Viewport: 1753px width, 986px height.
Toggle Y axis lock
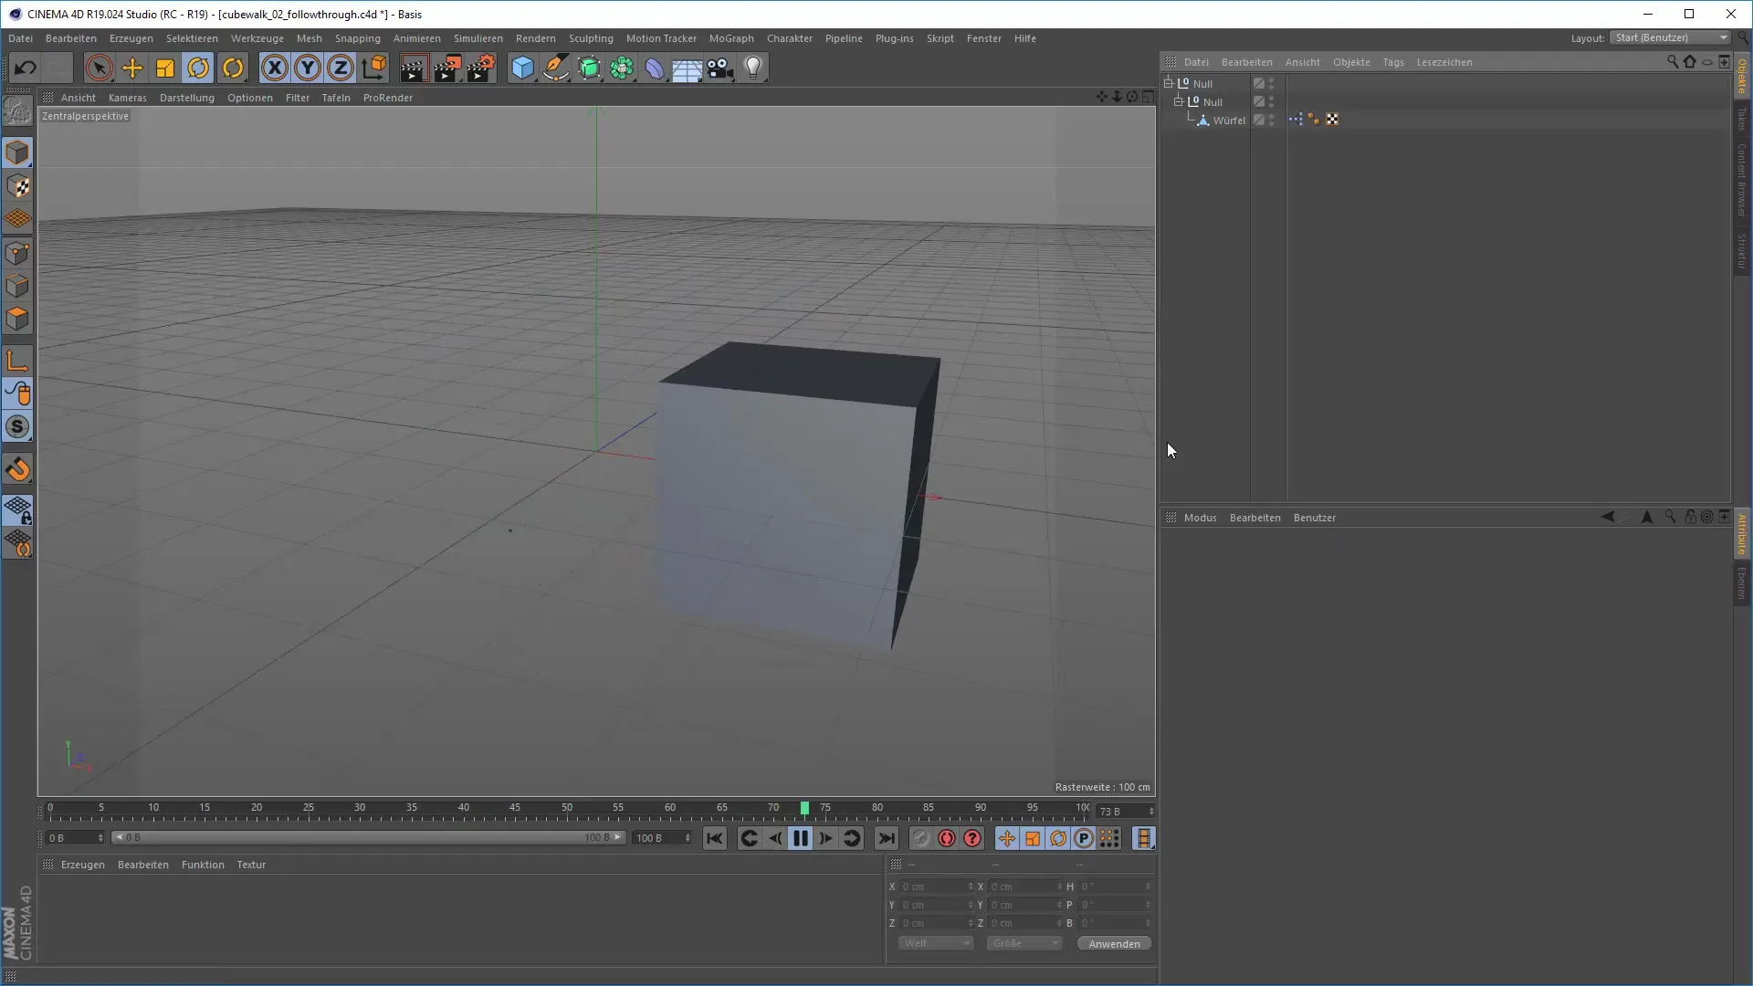308,68
